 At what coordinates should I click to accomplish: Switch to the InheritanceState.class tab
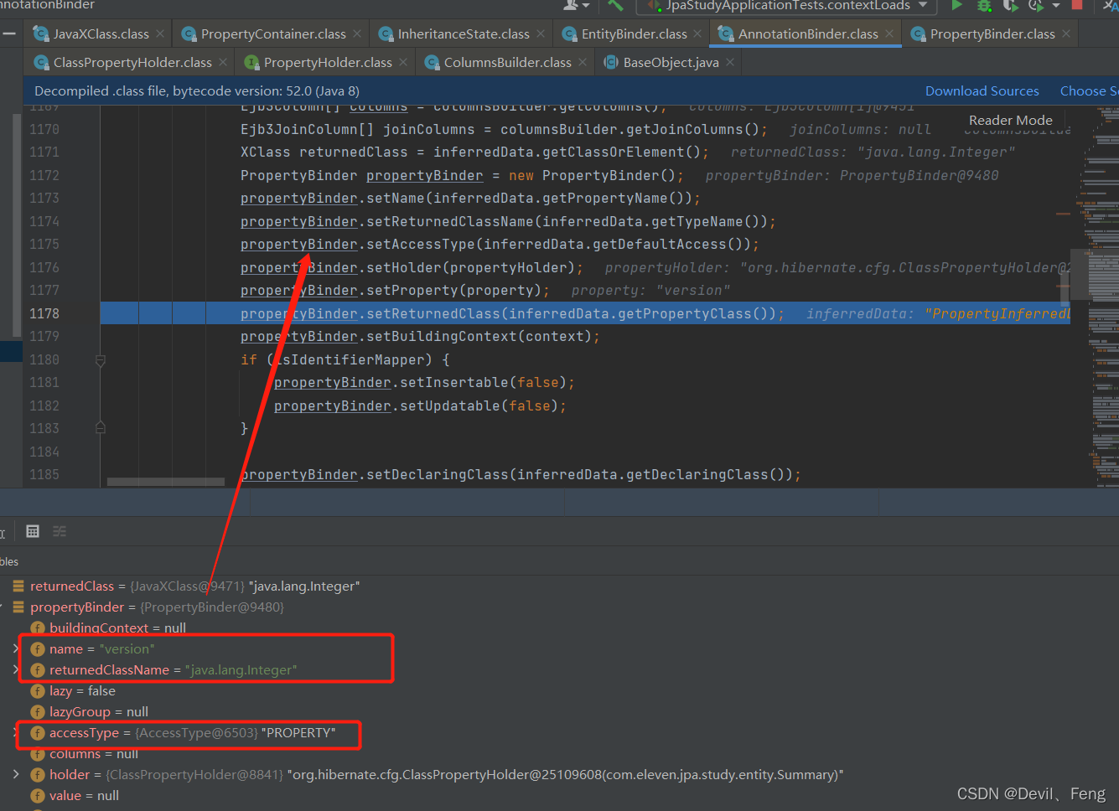click(x=464, y=34)
